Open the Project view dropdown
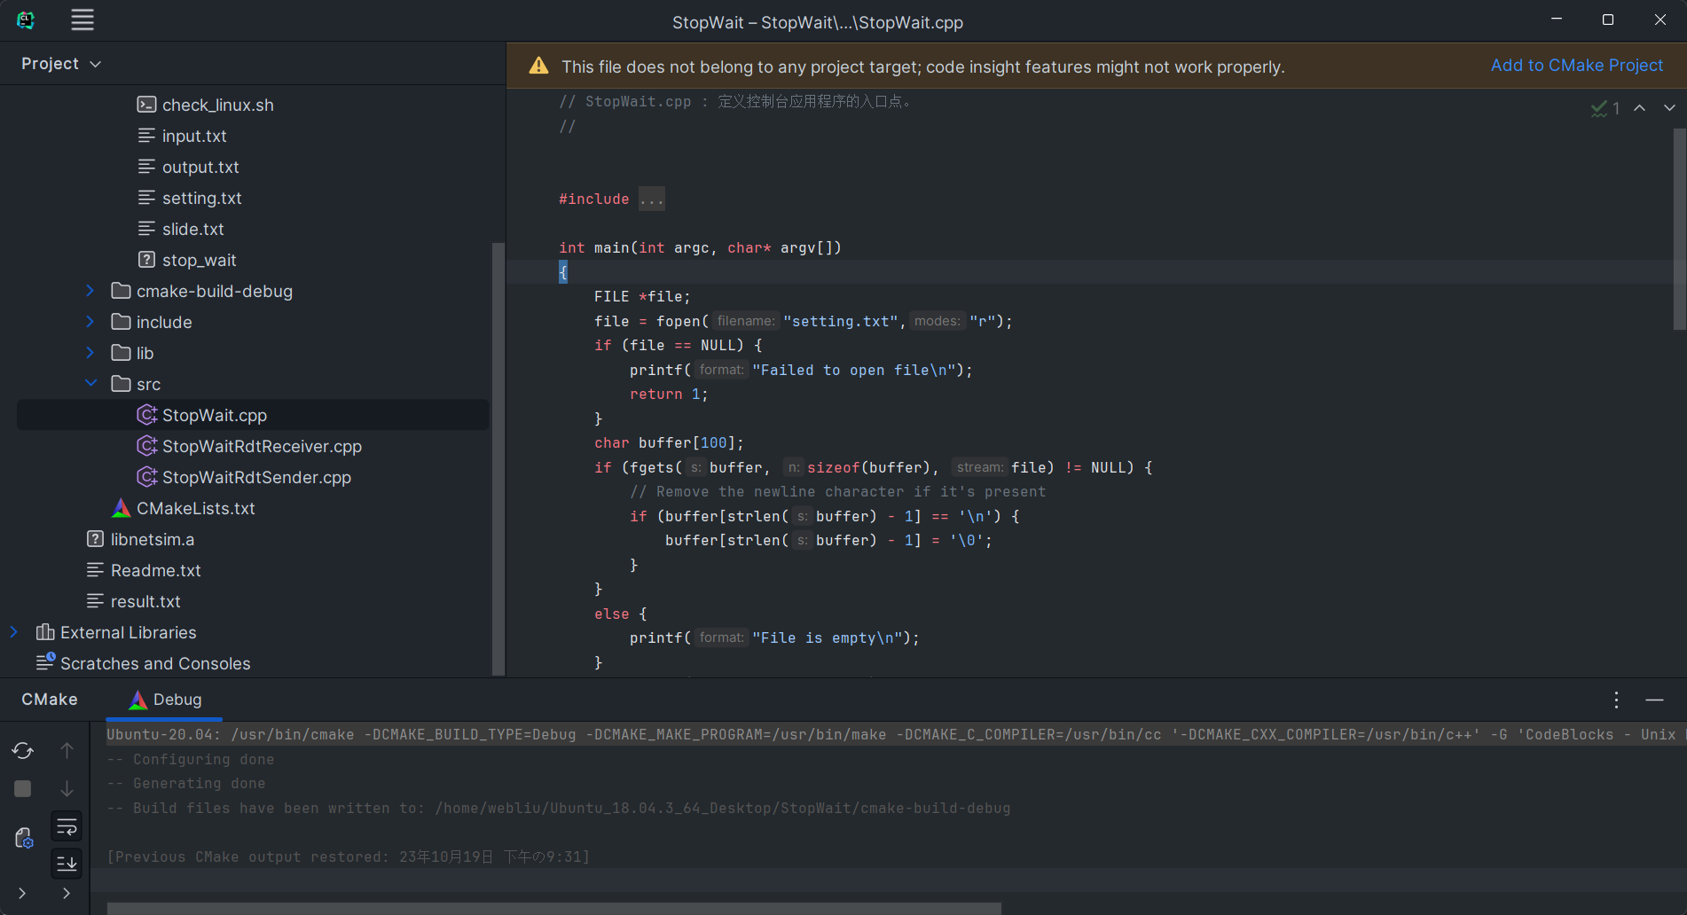The width and height of the screenshot is (1687, 915). point(61,64)
